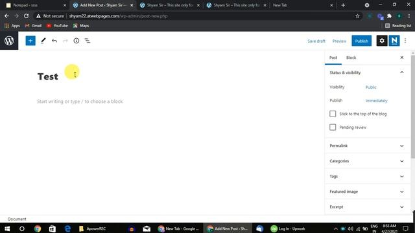Expand the Permalink section
Screen dimensions: 415x233
coord(368,146)
